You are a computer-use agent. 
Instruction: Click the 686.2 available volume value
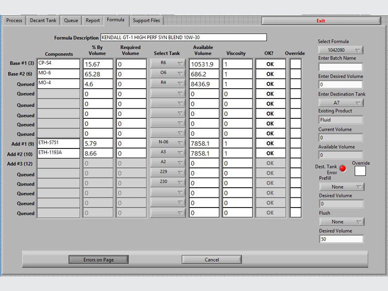click(x=204, y=74)
